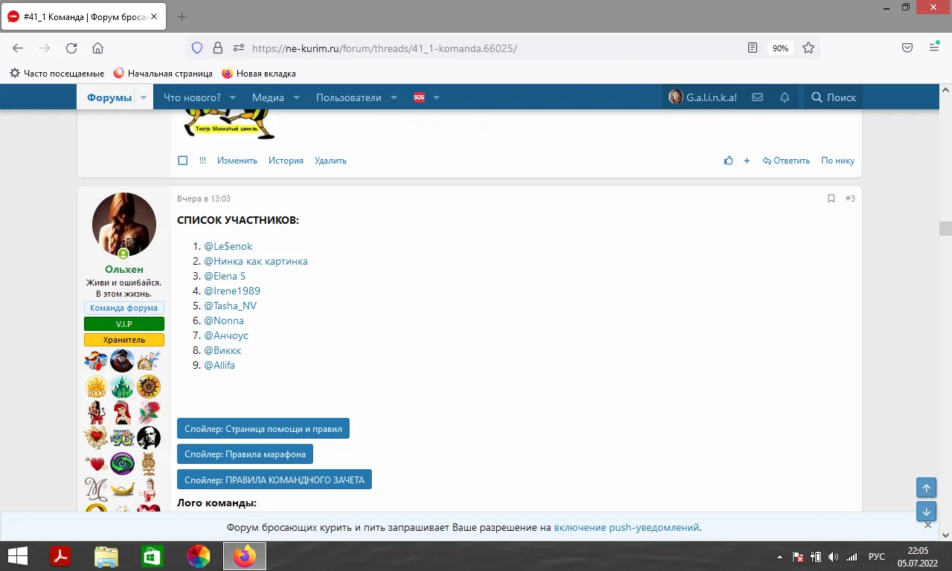Expand spoiler Правила марафона
952x571 pixels.
pyautogui.click(x=245, y=454)
